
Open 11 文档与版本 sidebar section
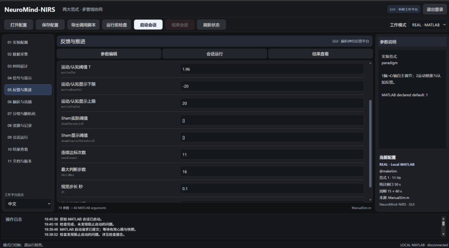(28, 161)
